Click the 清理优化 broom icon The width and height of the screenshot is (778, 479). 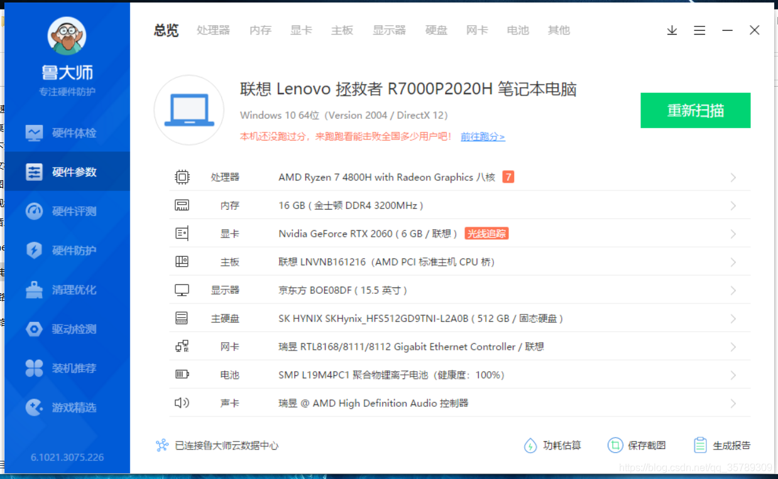click(x=34, y=290)
